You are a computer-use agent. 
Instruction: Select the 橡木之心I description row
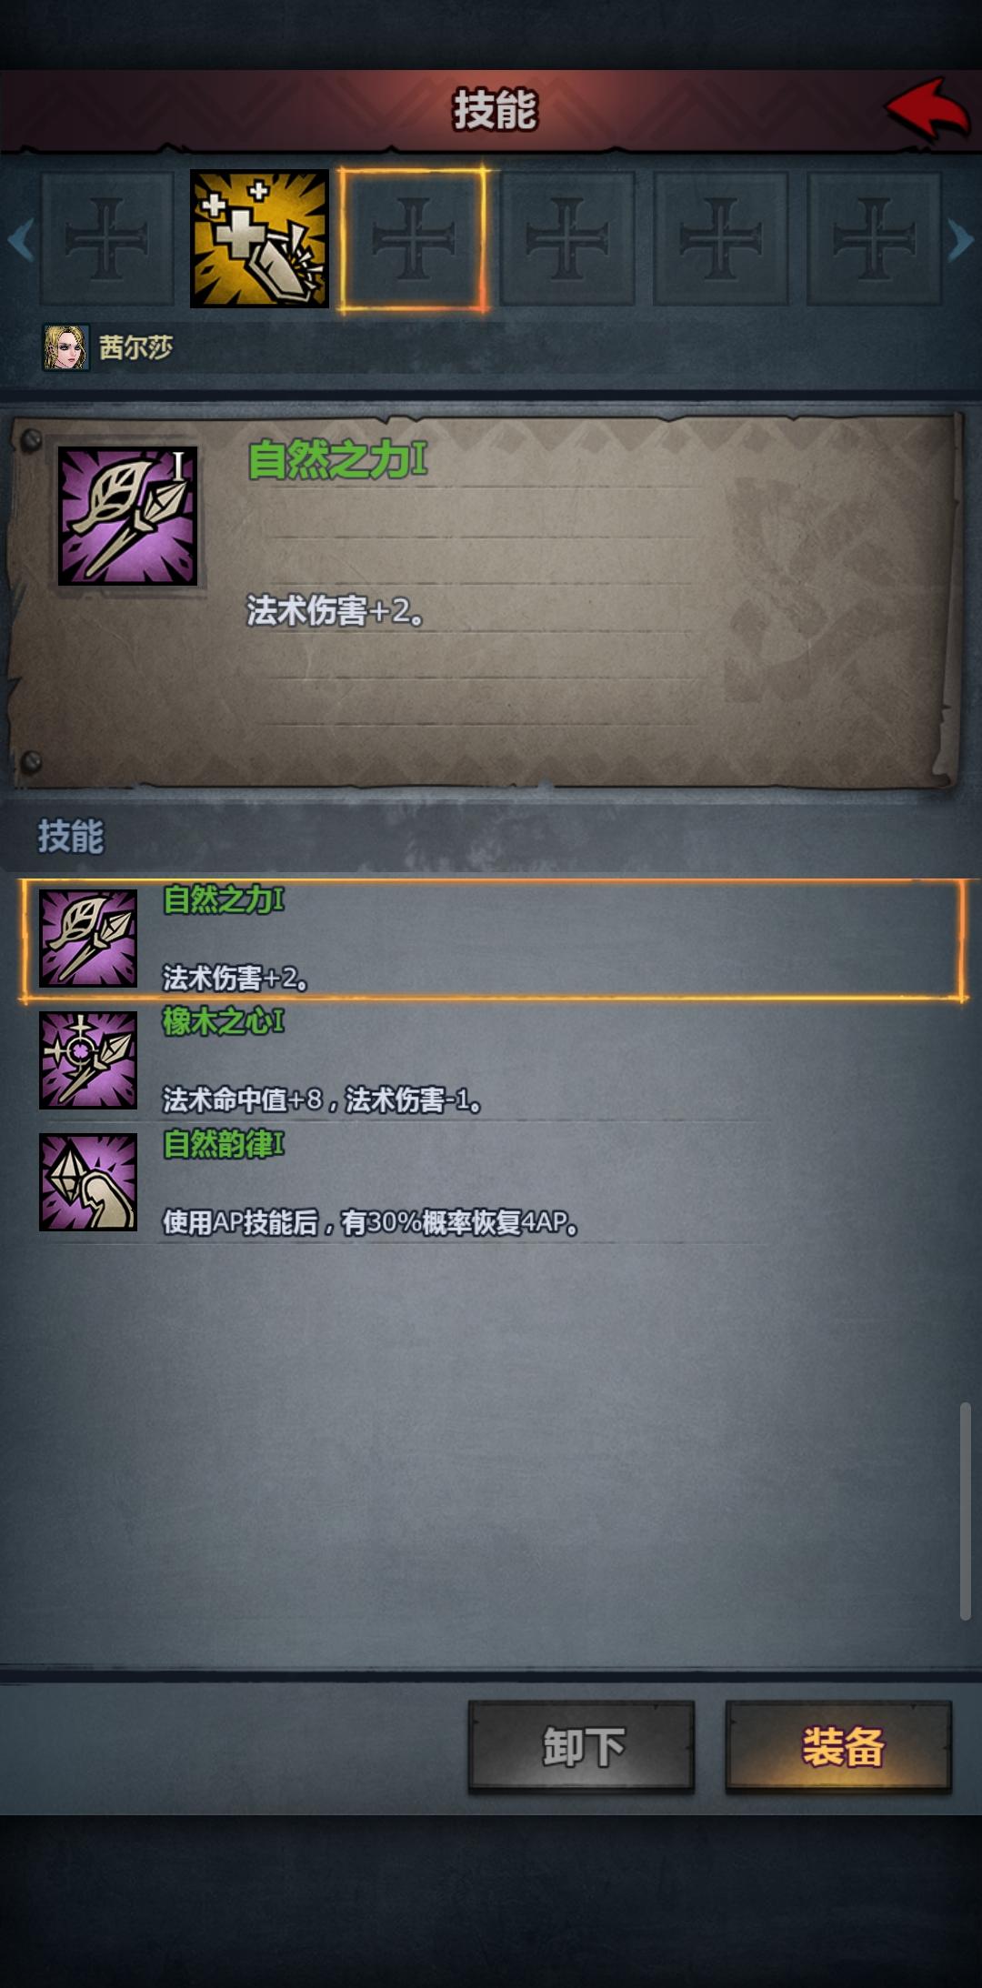point(491,1060)
